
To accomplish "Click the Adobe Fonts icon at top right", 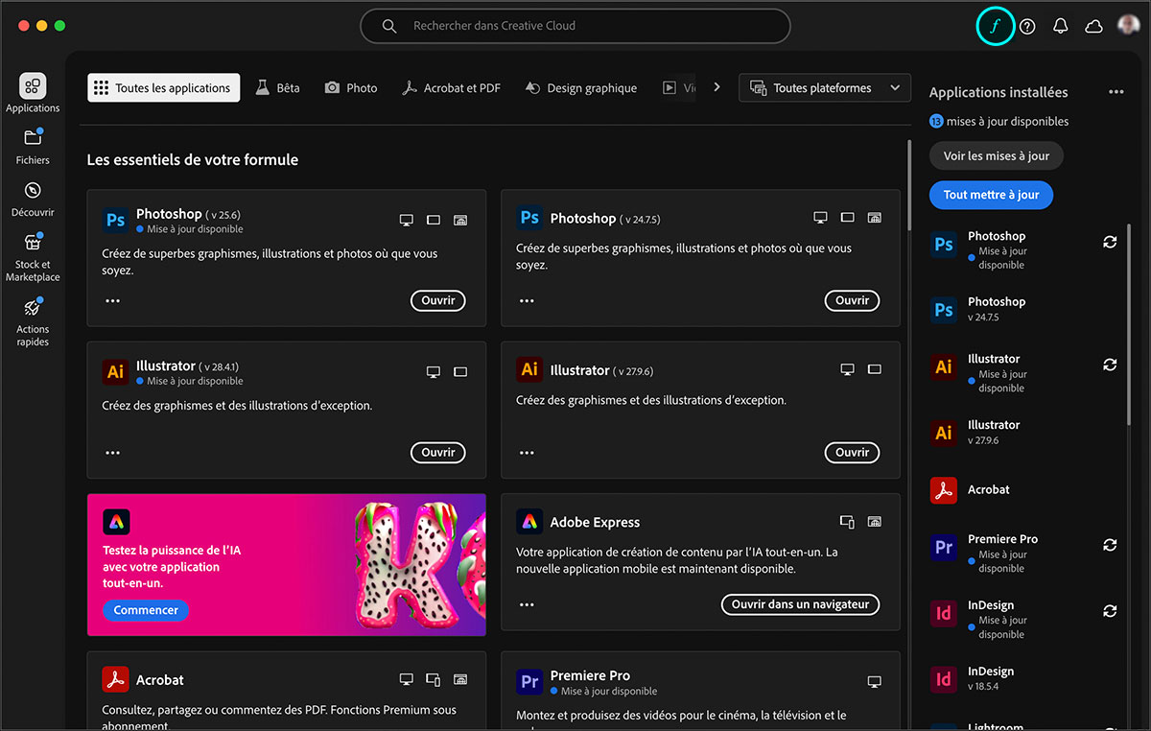I will pos(995,26).
